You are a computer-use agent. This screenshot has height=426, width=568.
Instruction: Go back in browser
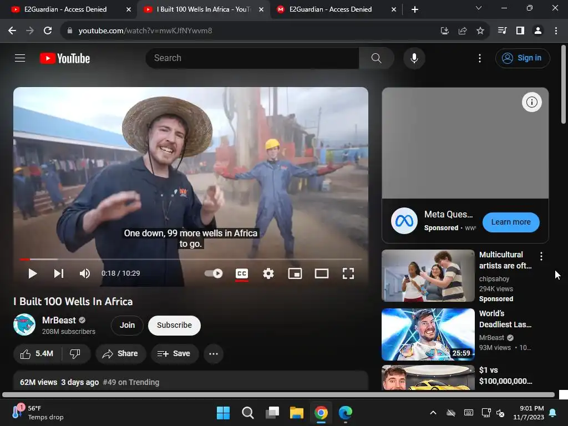coord(12,31)
